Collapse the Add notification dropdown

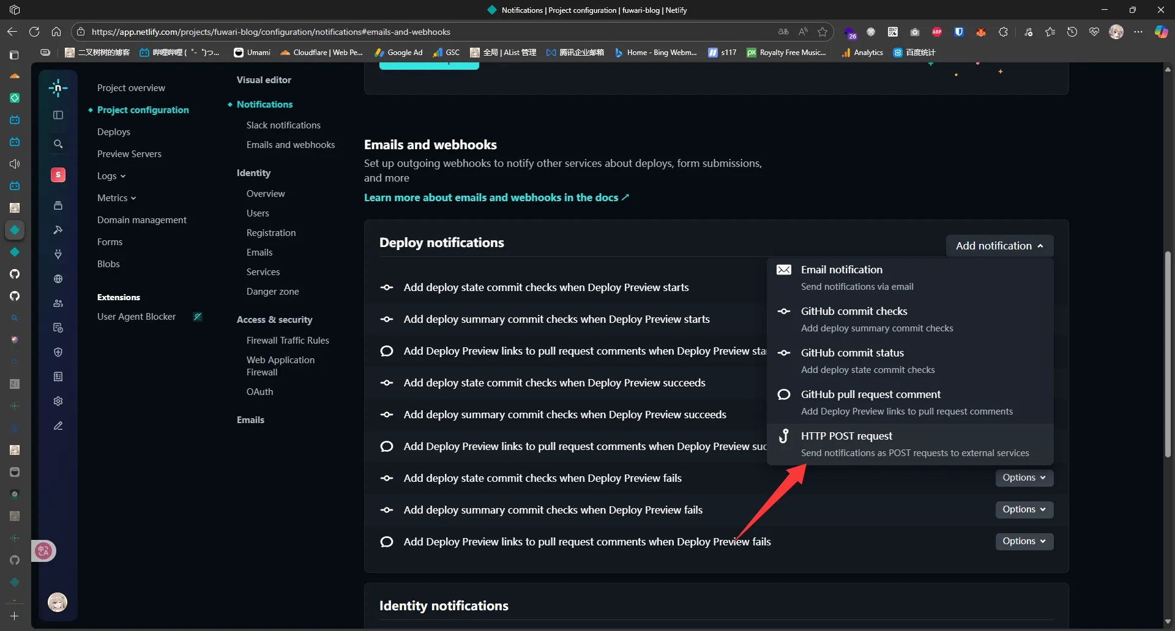click(x=999, y=246)
